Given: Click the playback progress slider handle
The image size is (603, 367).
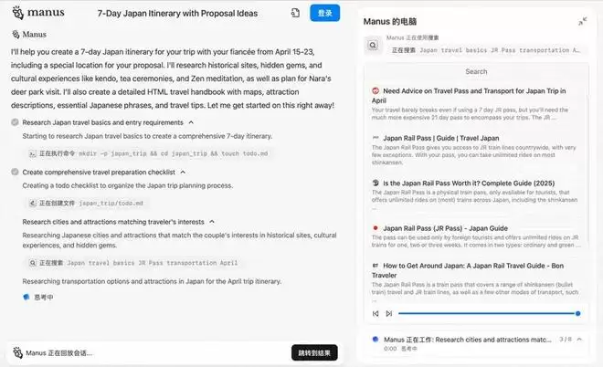Looking at the screenshot, I should pos(577,313).
